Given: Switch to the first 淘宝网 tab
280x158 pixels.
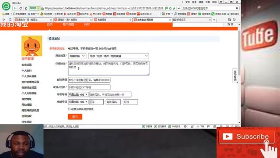Looking at the screenshot, I should 33,20.
